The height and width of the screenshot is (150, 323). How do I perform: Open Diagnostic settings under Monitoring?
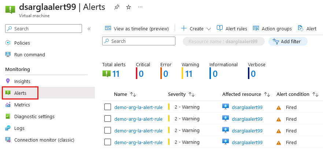[x=34, y=117]
